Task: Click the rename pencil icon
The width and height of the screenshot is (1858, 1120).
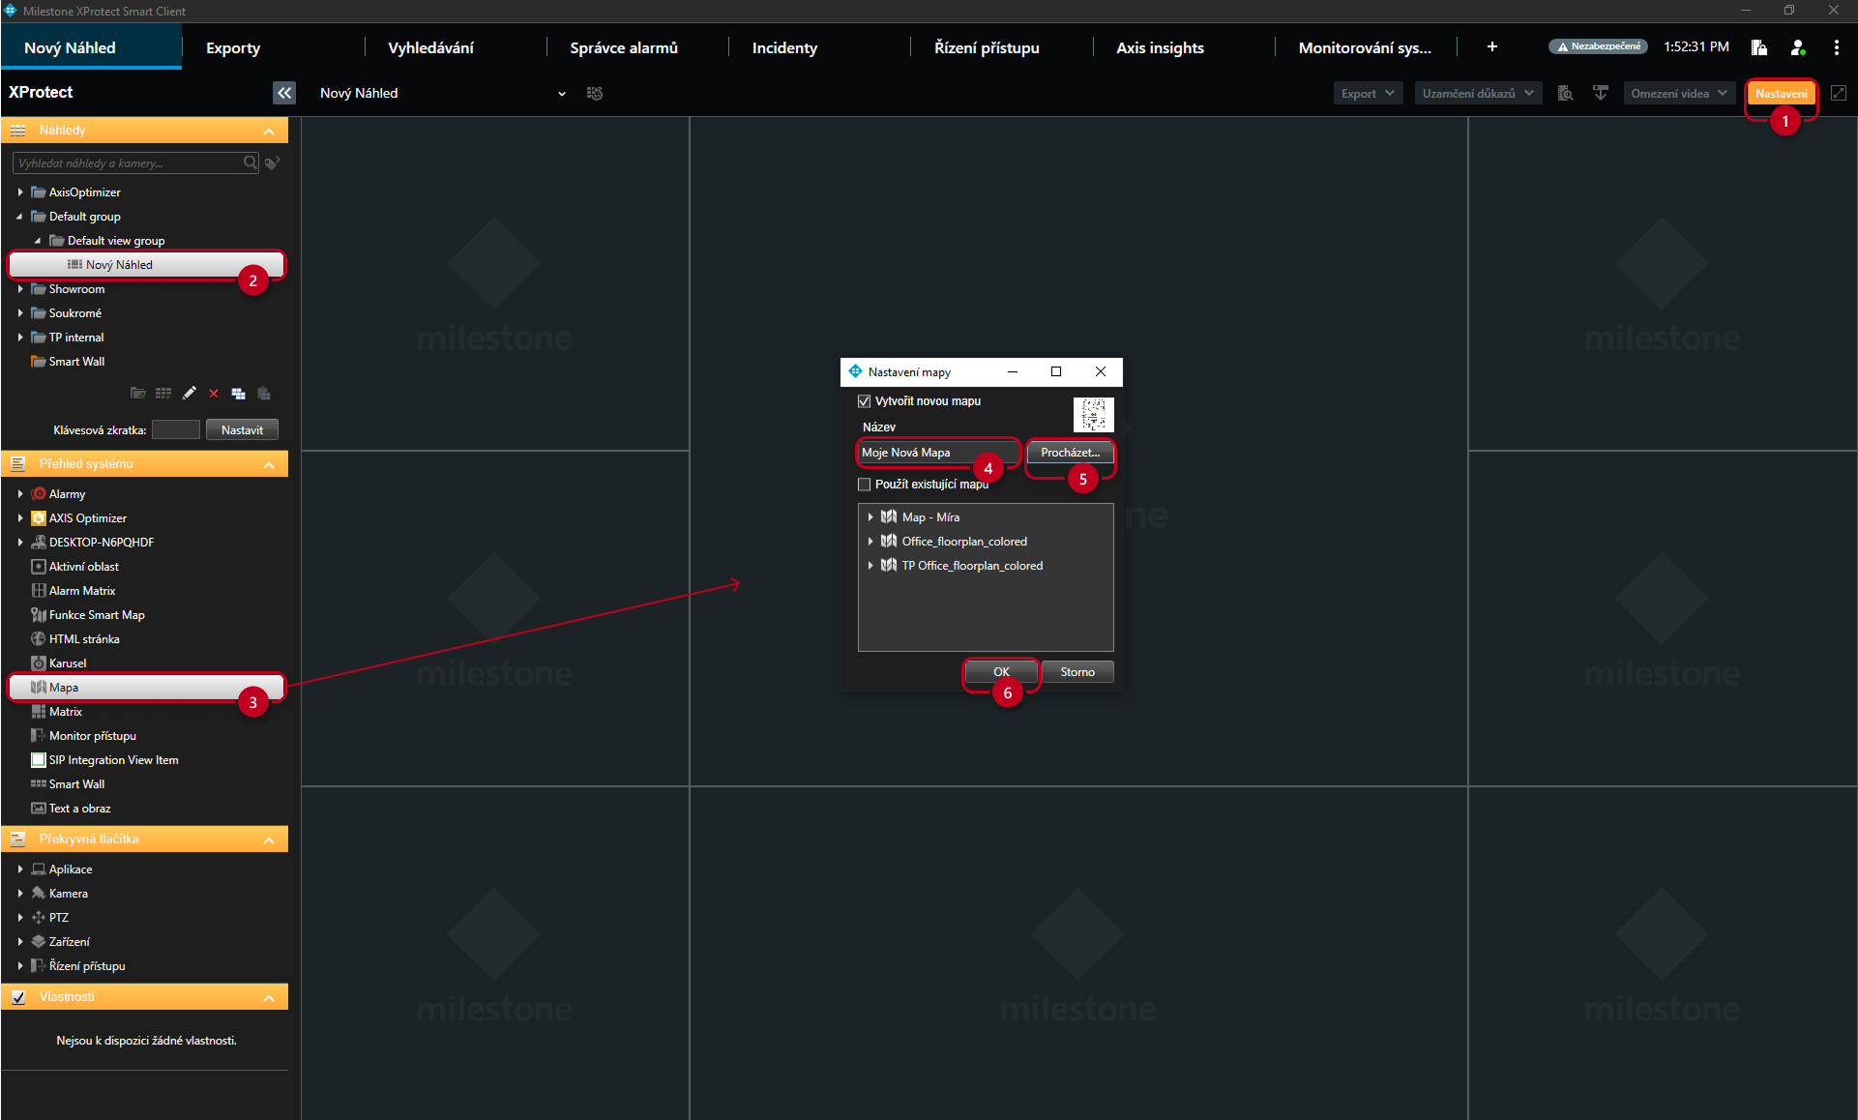Action: 189,394
